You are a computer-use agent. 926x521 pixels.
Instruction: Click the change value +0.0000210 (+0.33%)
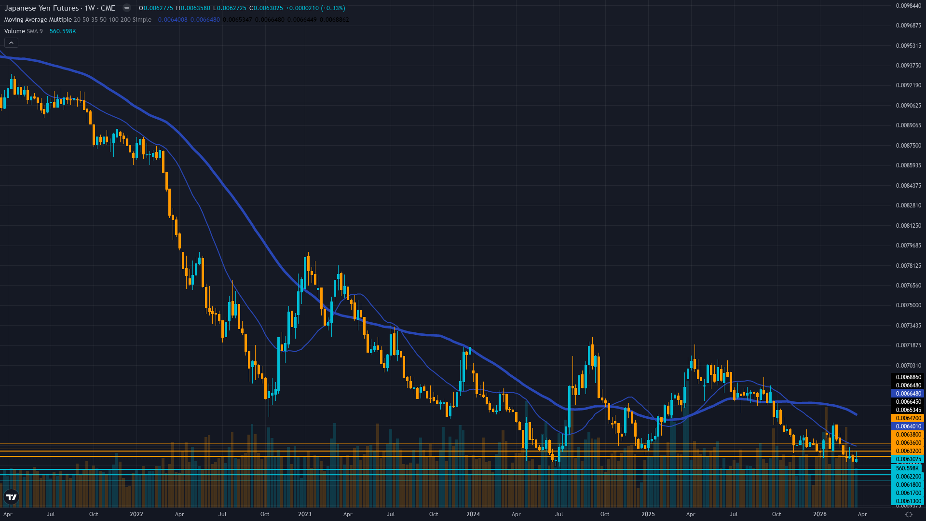pyautogui.click(x=315, y=8)
